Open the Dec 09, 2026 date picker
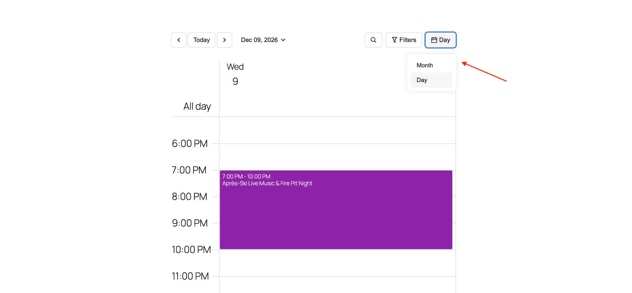 click(260, 40)
